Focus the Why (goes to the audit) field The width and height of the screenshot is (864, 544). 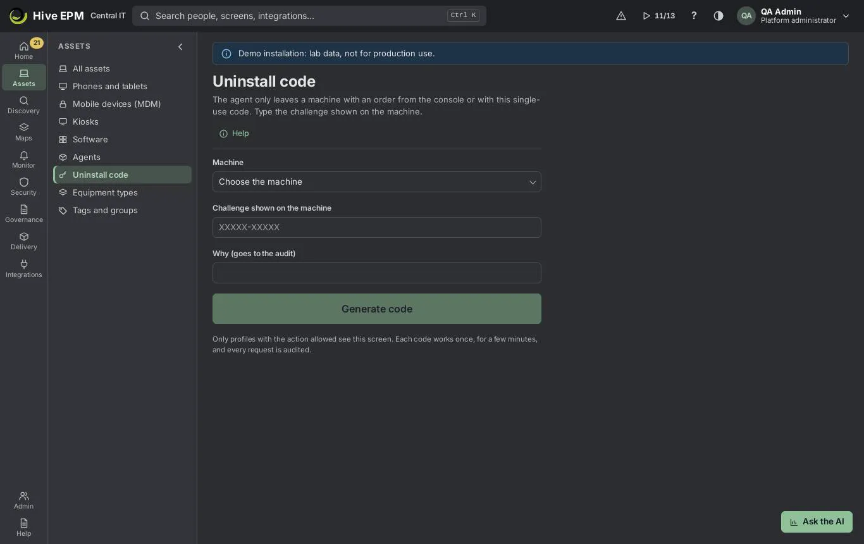tap(377, 273)
